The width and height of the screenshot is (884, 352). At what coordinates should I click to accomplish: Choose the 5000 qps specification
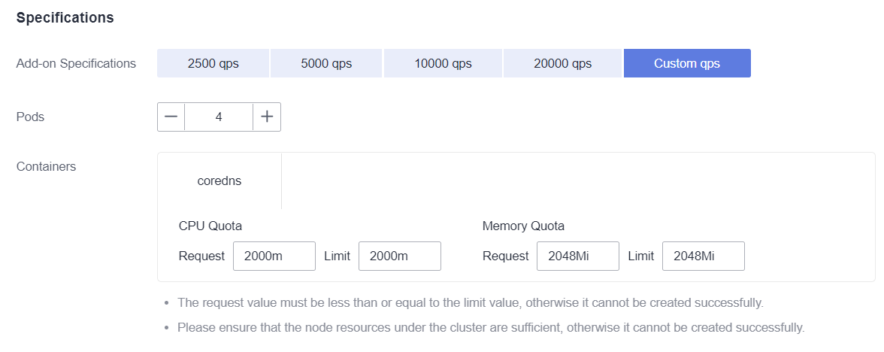[326, 63]
